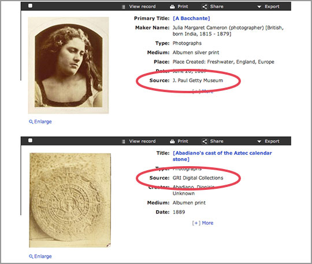Click the Share icon in the first record bar
Image resolution: width=312 pixels, height=264 pixels.
pyautogui.click(x=205, y=6)
